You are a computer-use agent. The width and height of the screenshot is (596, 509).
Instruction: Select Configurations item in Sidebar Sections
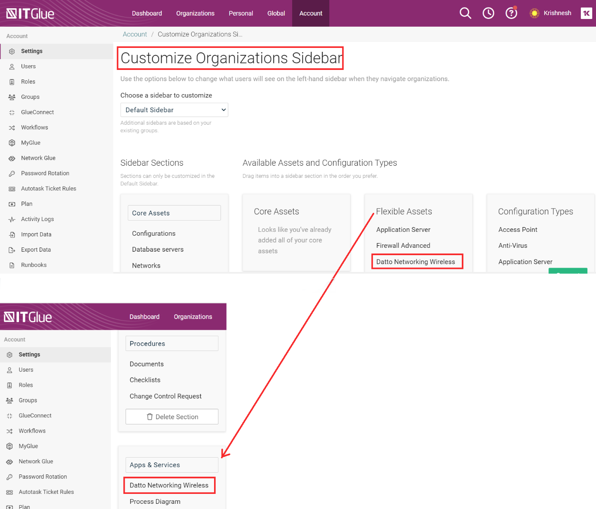pos(154,234)
